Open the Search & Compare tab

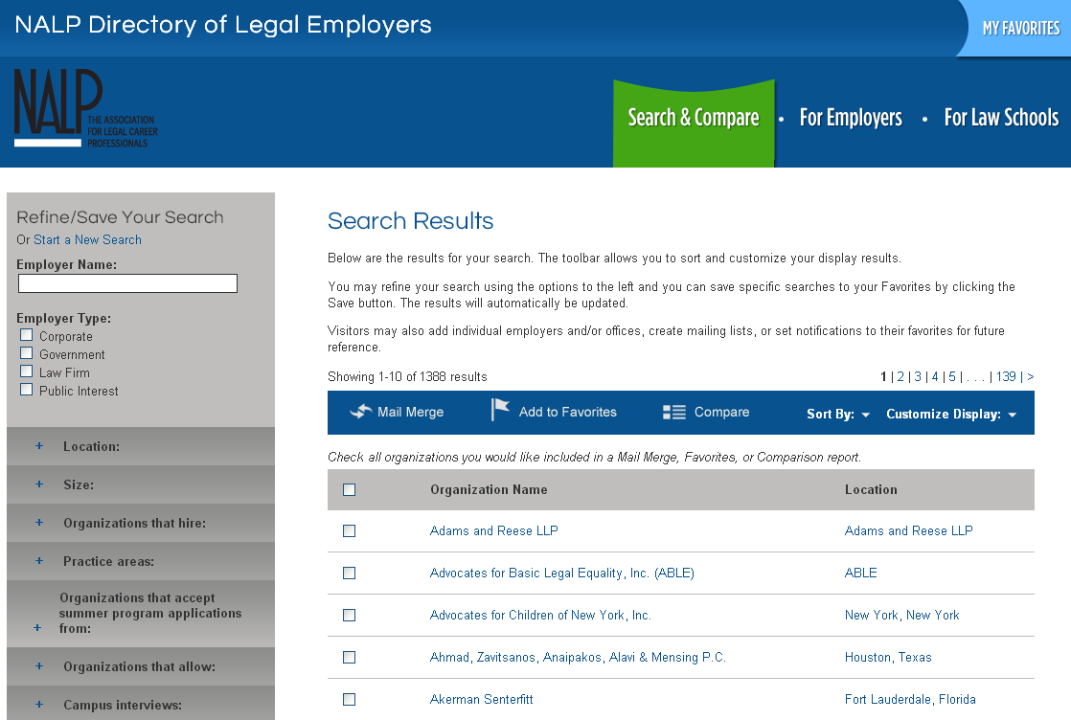[694, 123]
